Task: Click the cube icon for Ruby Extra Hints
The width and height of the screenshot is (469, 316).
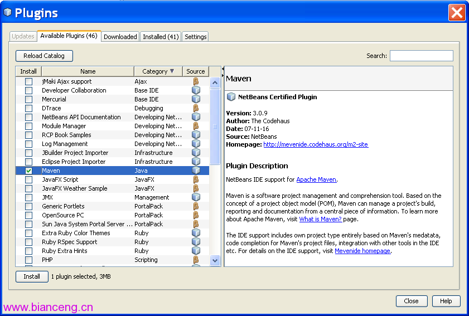Action: pos(196,251)
